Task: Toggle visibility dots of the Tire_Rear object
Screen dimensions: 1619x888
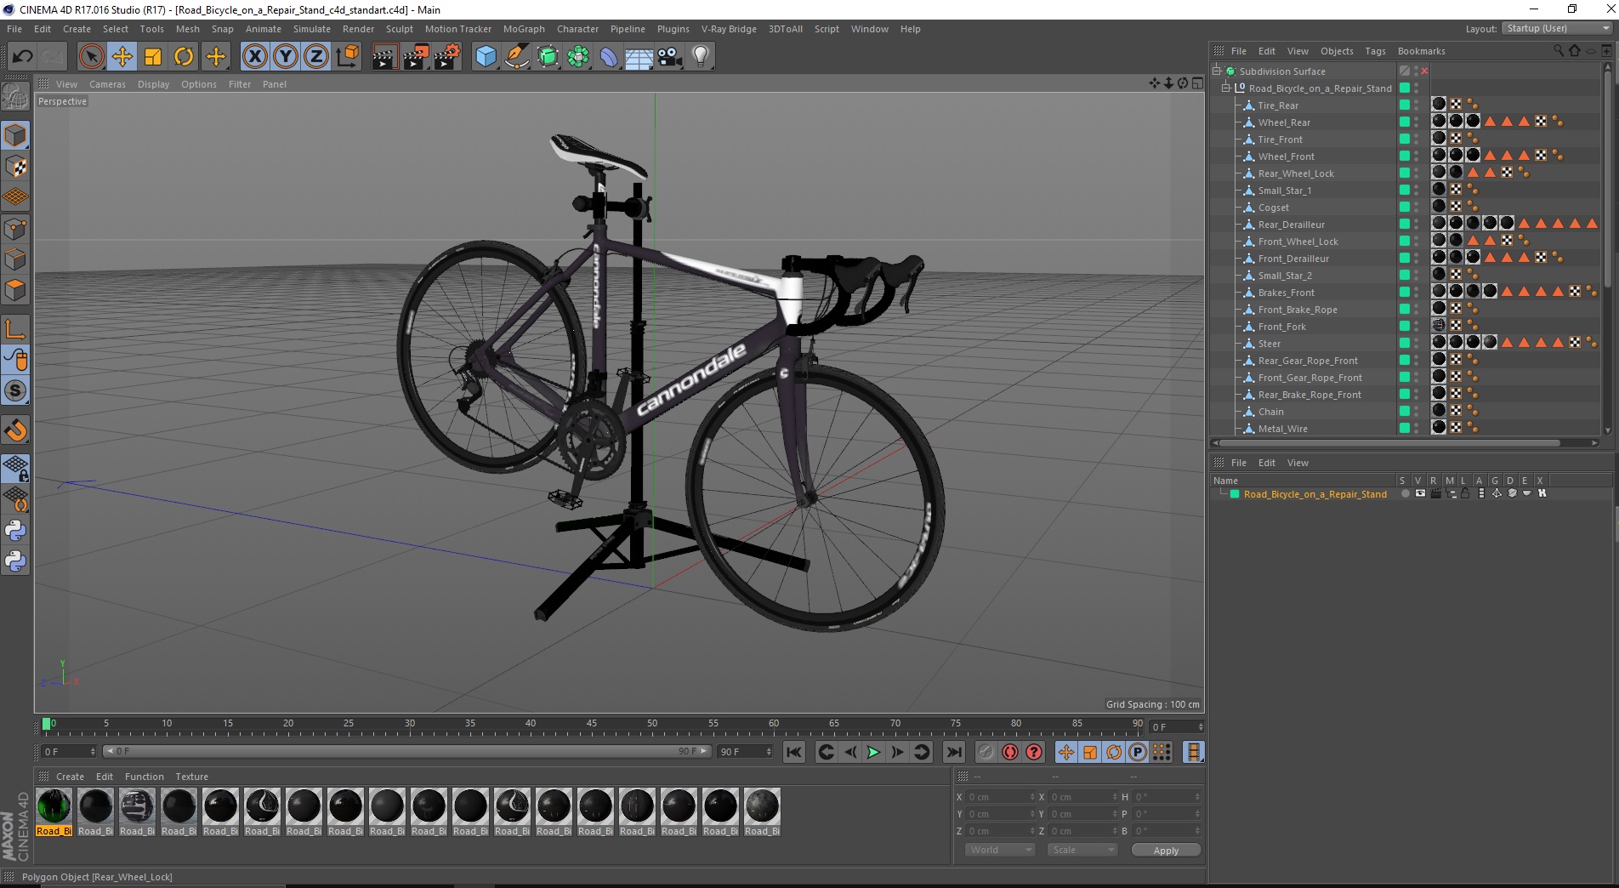Action: point(1416,105)
